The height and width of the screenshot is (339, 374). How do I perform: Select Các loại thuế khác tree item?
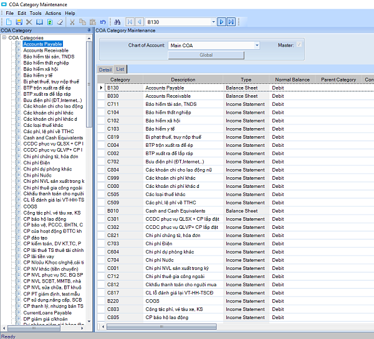click(43, 125)
